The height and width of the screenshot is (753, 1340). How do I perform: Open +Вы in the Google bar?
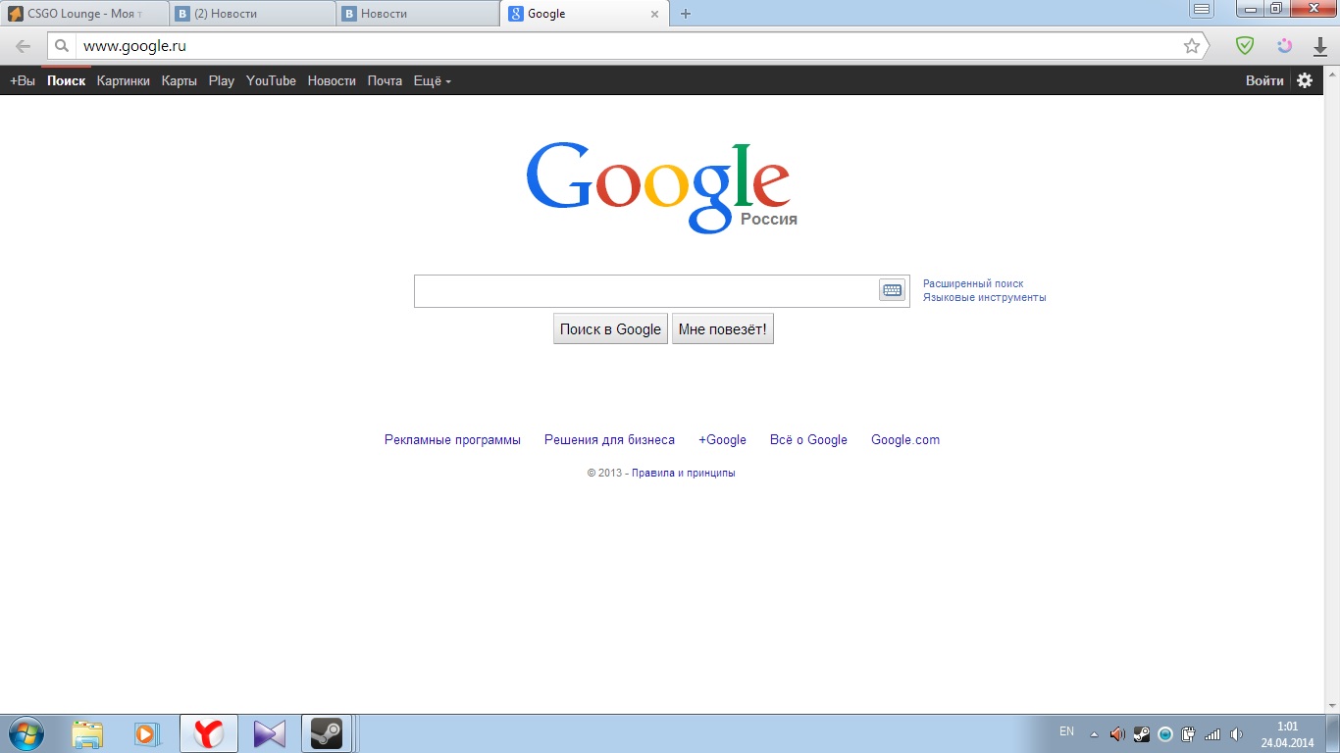coord(23,80)
